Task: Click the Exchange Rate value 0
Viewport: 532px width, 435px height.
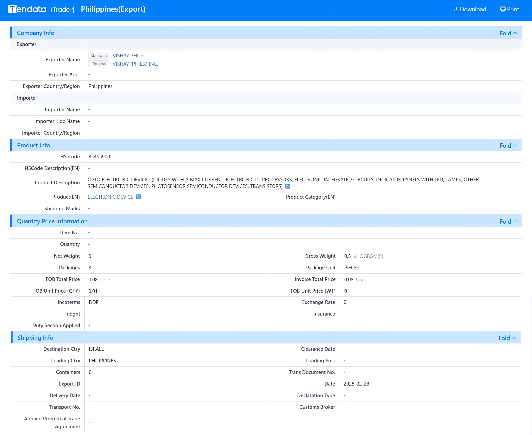Action: (x=345, y=302)
